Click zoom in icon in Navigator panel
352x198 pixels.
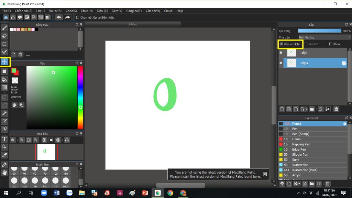pos(22,140)
